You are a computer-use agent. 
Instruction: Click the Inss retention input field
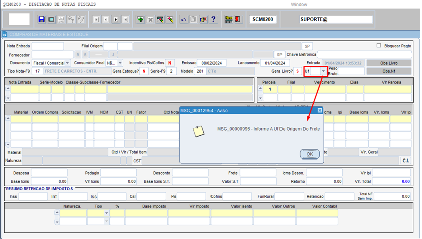pyautogui.click(x=33, y=197)
